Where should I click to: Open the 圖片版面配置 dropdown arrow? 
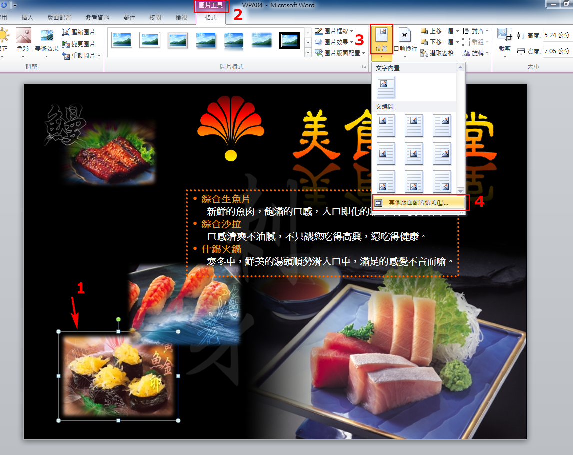click(364, 53)
